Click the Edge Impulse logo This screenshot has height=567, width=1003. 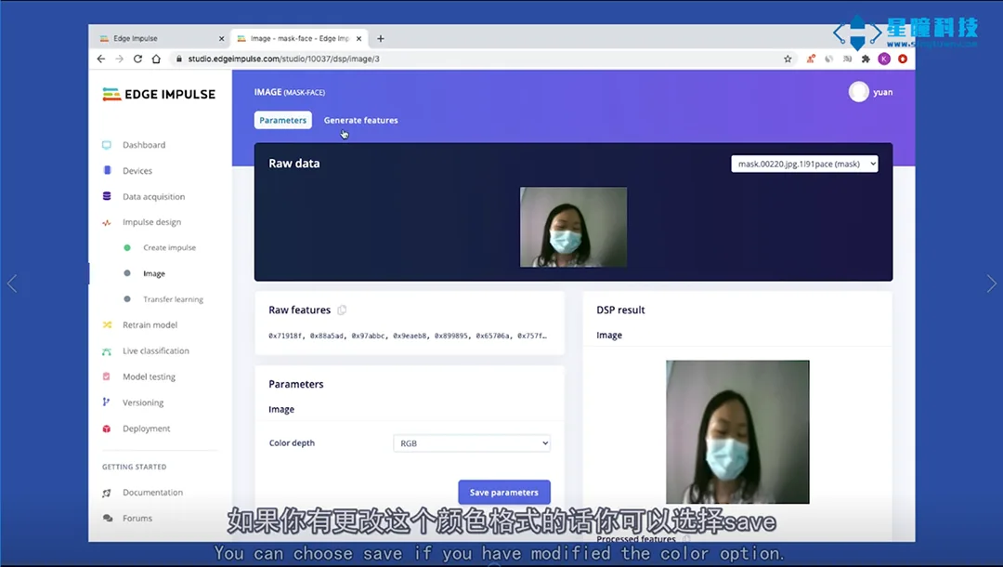[159, 94]
